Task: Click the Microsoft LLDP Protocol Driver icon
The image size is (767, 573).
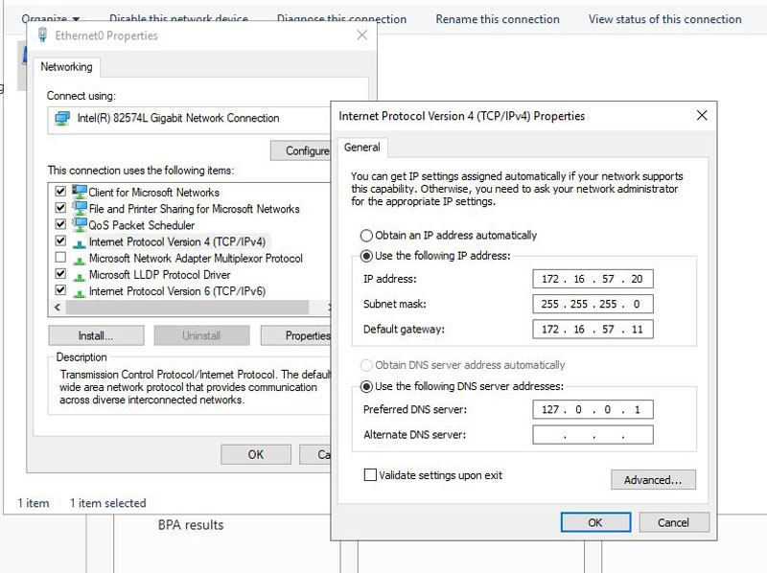Action: click(80, 276)
